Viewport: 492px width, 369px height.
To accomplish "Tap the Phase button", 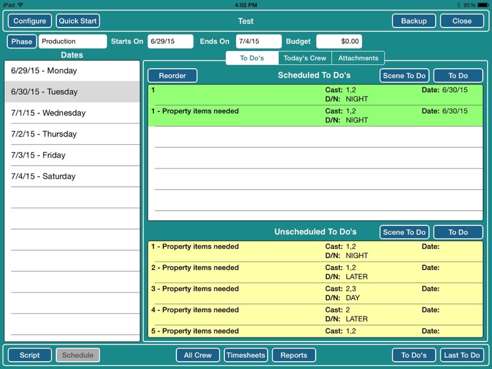I will coord(22,41).
